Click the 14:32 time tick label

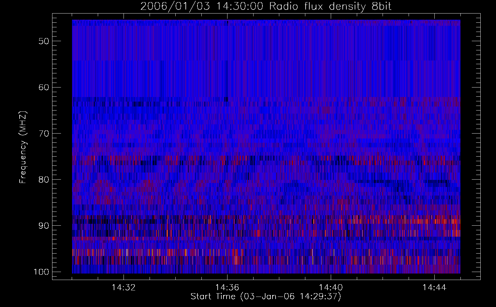click(x=124, y=288)
